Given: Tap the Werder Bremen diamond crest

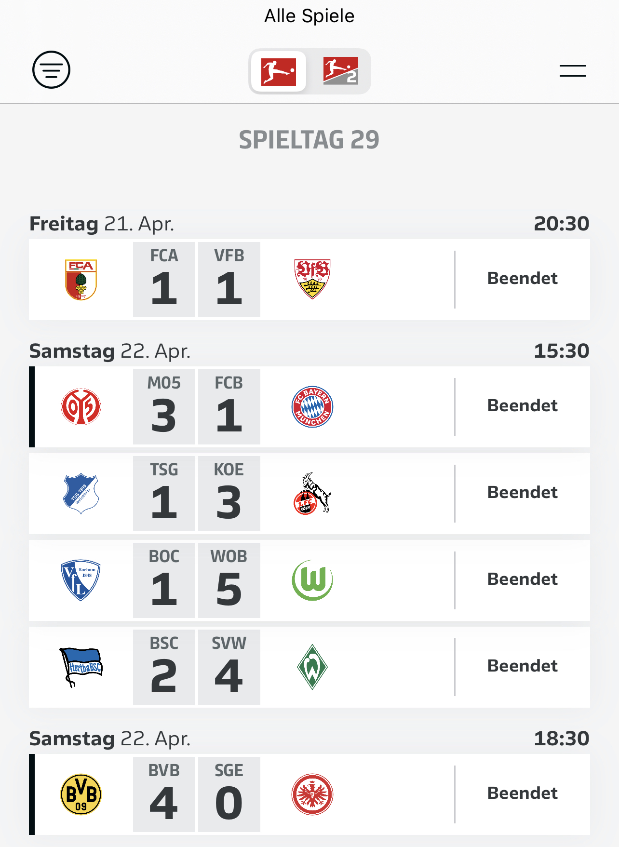Looking at the screenshot, I should point(312,667).
